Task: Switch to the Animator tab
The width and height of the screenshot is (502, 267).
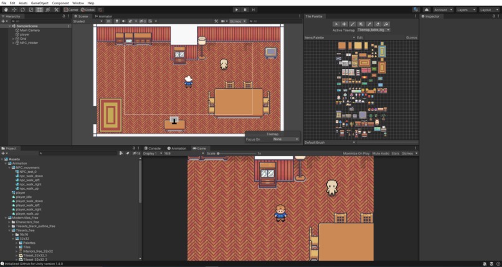Action: (x=103, y=16)
